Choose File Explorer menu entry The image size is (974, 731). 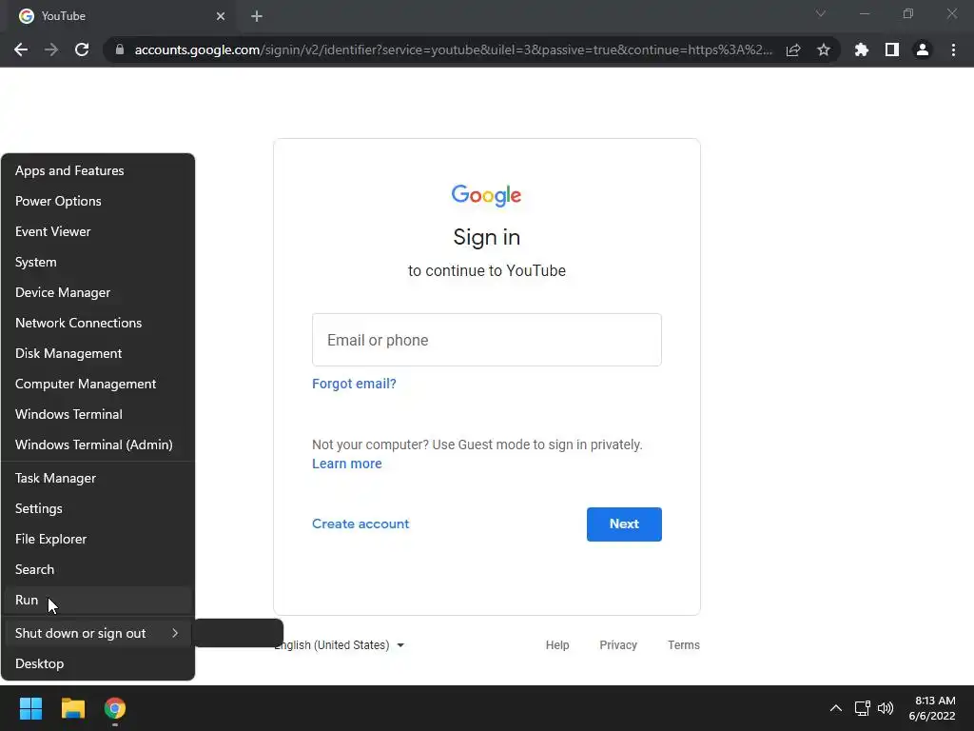(98, 539)
